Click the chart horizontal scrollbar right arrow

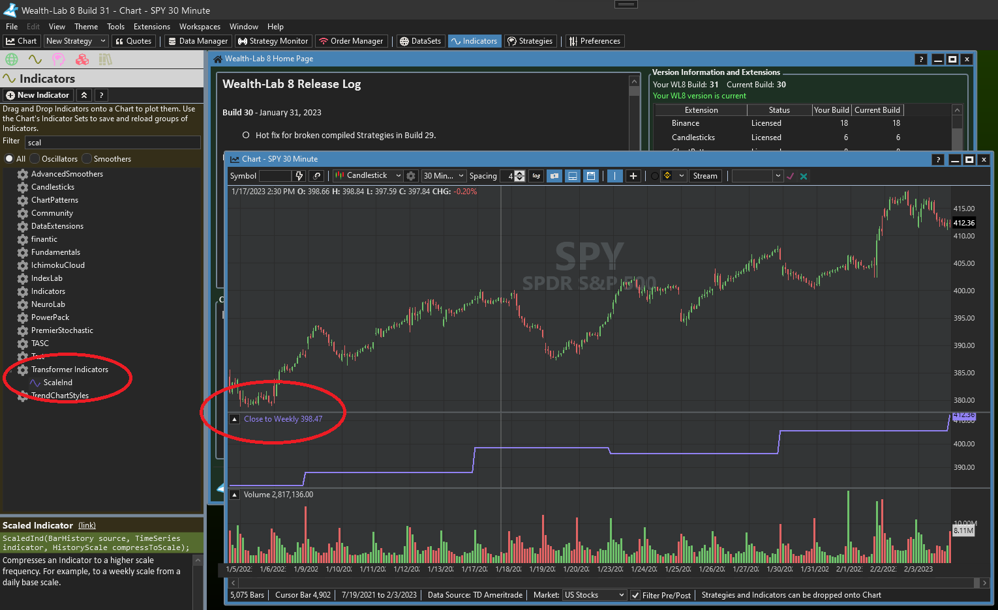coord(984,583)
